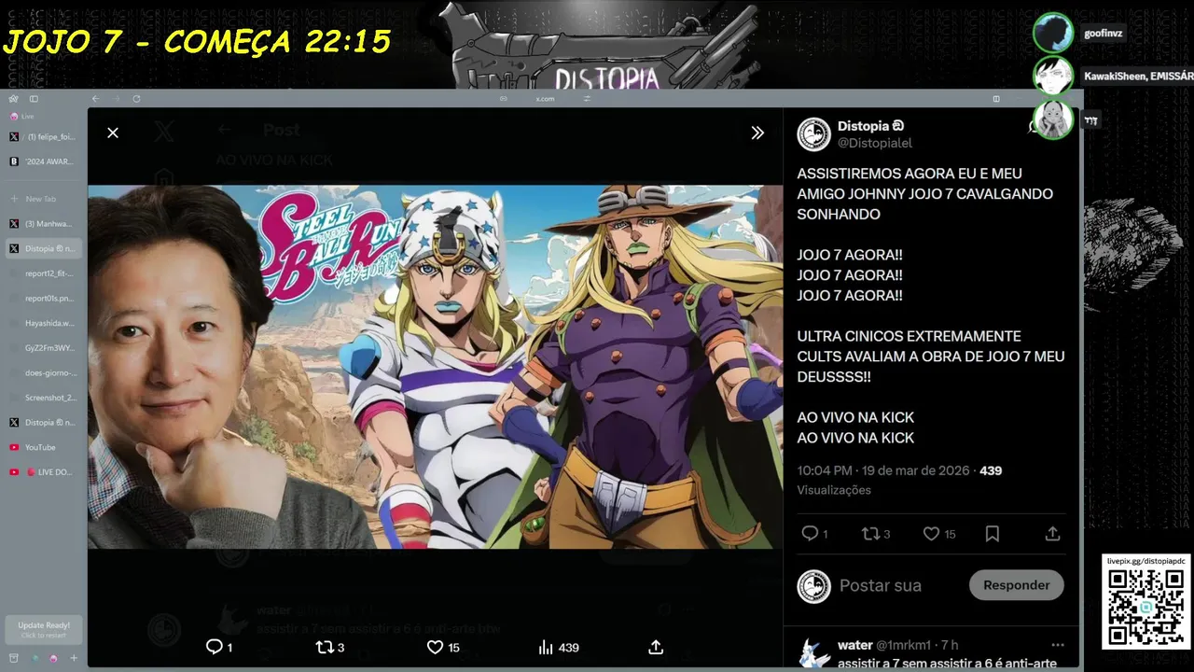Click the heart icon below the image

click(x=435, y=647)
